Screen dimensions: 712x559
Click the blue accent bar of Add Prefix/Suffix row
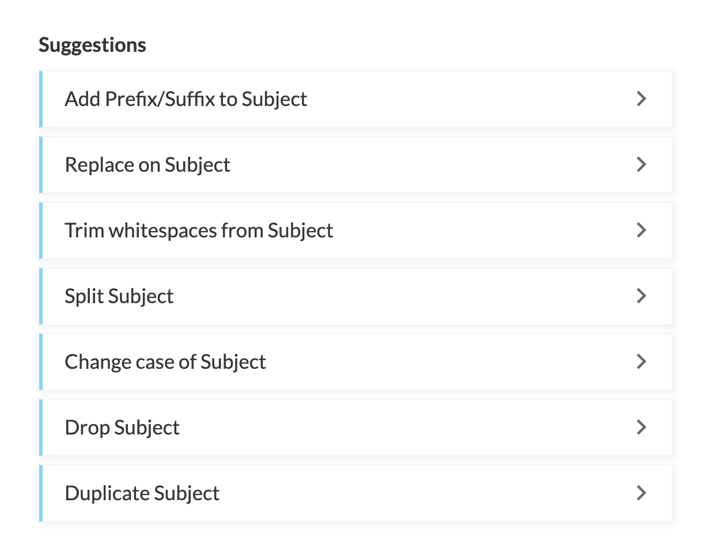41,99
